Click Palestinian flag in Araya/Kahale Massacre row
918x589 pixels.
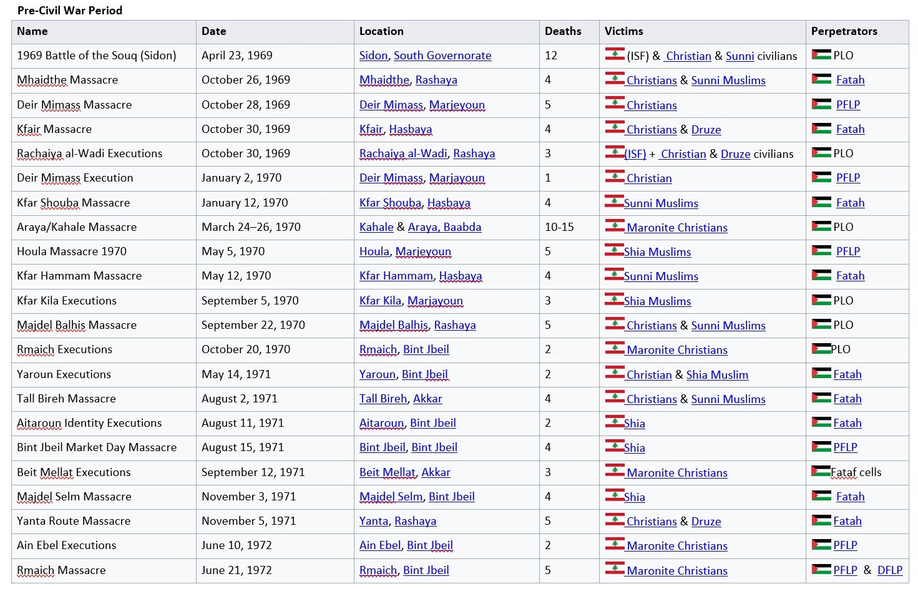pos(821,226)
